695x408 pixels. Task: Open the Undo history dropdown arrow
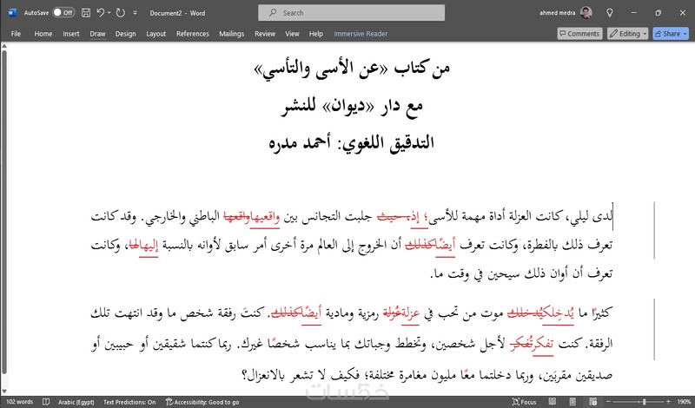coord(109,13)
